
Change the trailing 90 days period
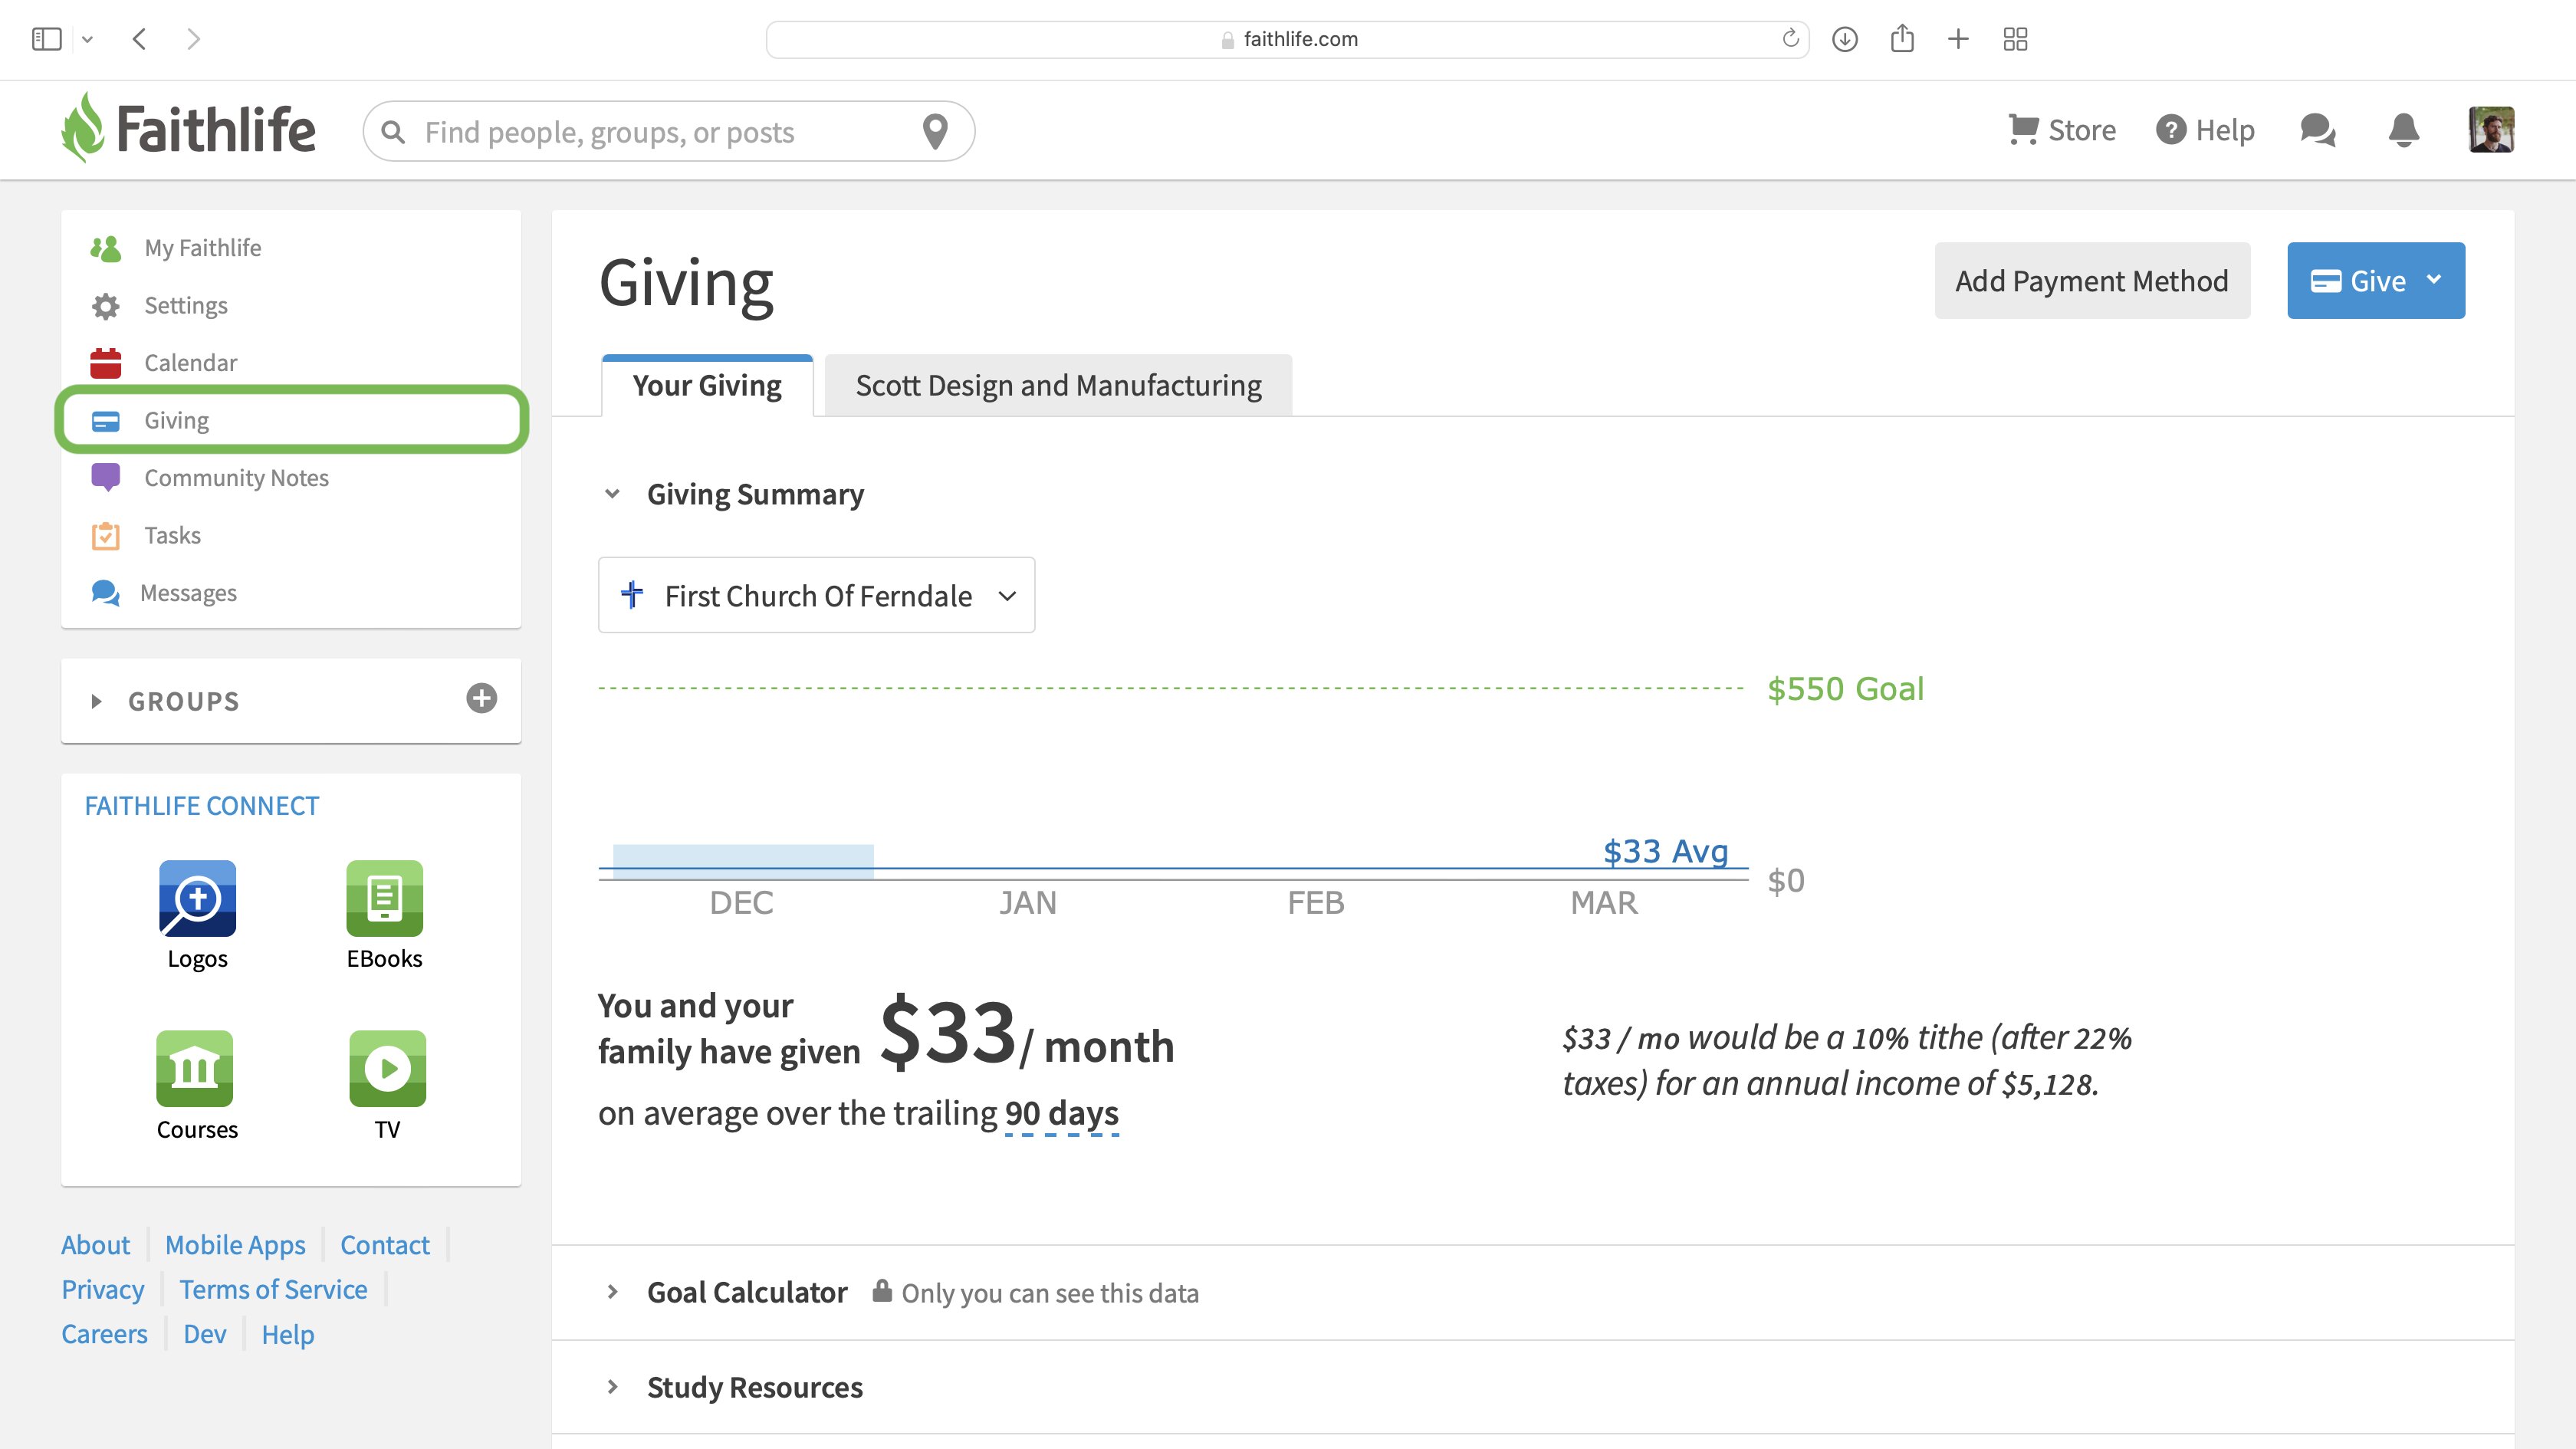click(x=1061, y=1113)
